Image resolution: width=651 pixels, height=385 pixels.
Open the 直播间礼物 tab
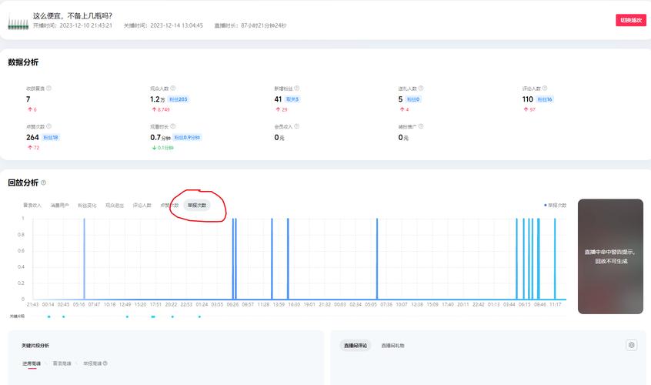392,346
